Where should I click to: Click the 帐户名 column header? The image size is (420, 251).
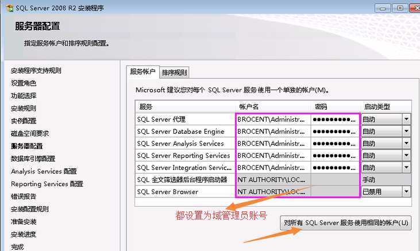click(273, 107)
